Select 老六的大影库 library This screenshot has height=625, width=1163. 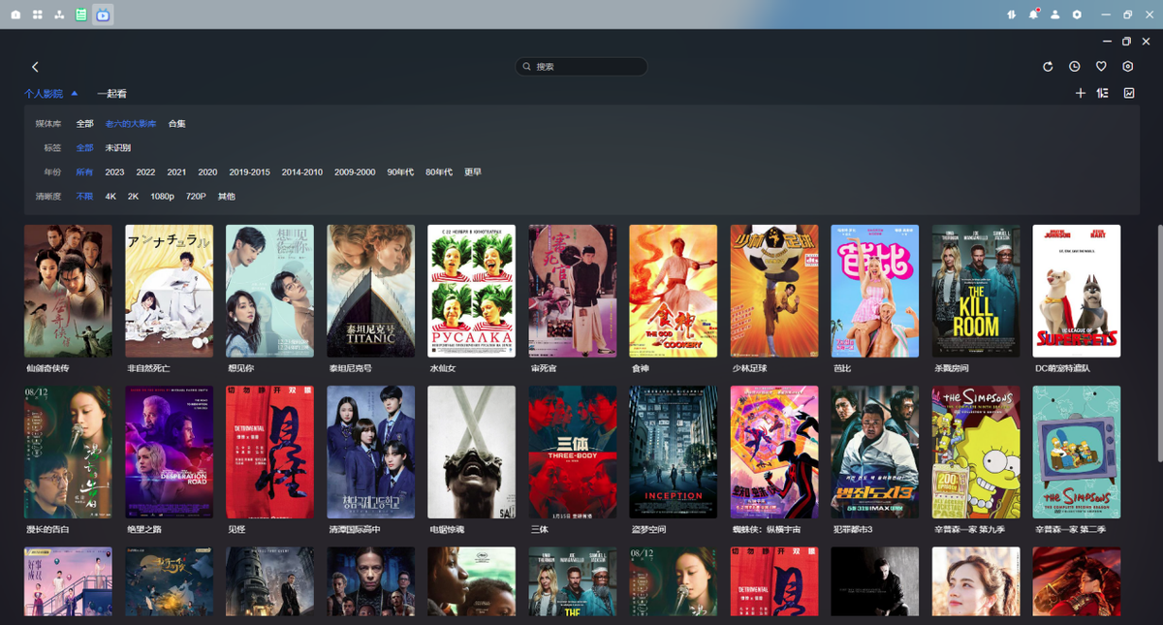click(x=131, y=124)
